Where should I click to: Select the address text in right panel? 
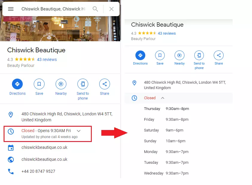pos(185,85)
